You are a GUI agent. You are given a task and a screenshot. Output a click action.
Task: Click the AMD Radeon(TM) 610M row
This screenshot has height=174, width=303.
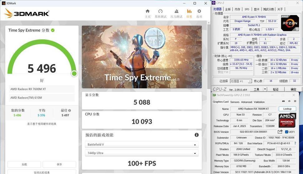coord(41,98)
